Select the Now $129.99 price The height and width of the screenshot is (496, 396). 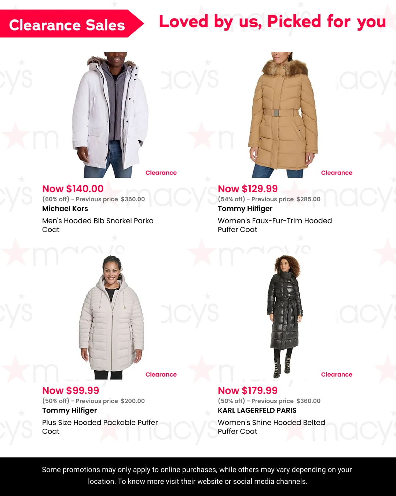(248, 189)
